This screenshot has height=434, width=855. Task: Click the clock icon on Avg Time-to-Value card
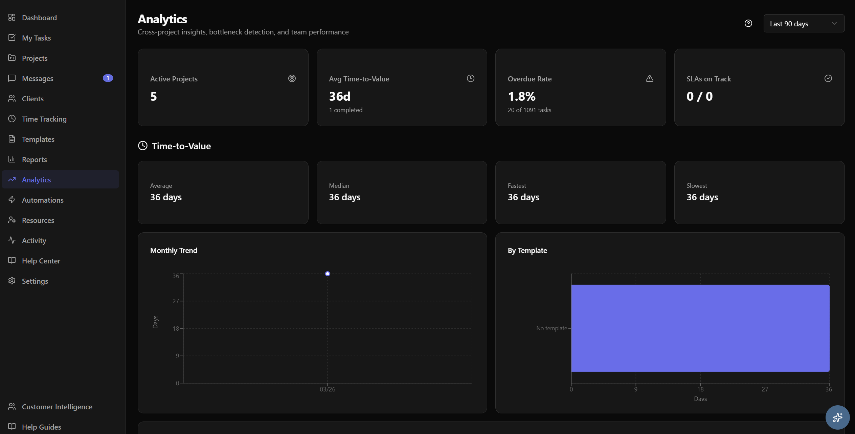tap(471, 78)
